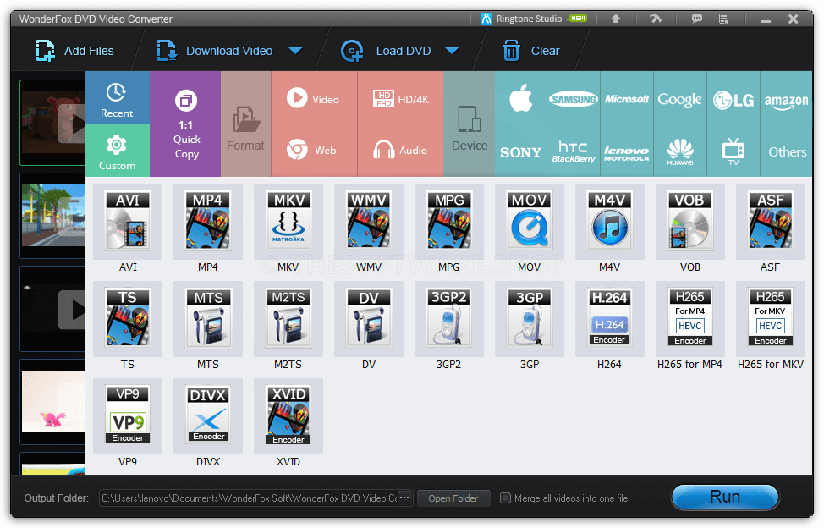This screenshot has height=528, width=824.
Task: Edit the Output Folder path field
Action: coord(249,498)
